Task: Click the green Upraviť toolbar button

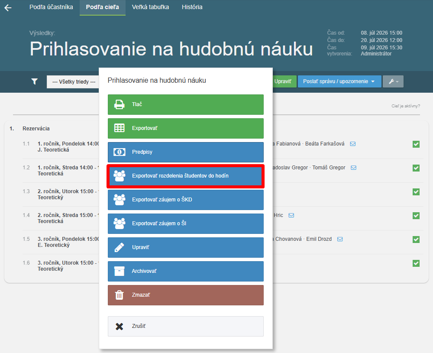Action: [x=284, y=81]
